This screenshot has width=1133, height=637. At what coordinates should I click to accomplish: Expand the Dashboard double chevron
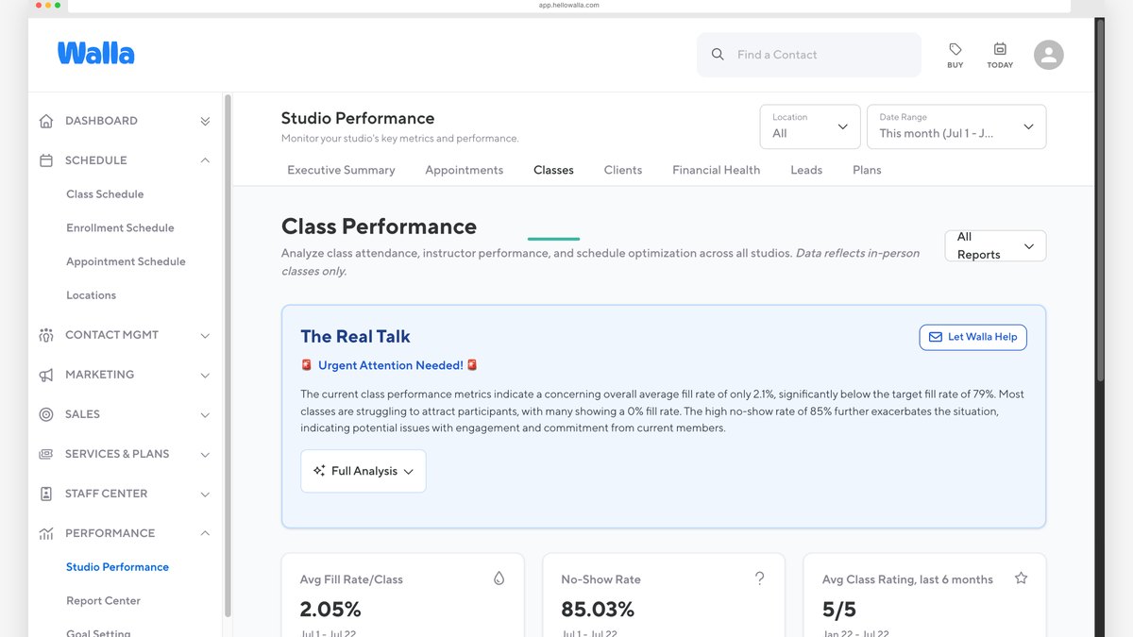click(205, 121)
